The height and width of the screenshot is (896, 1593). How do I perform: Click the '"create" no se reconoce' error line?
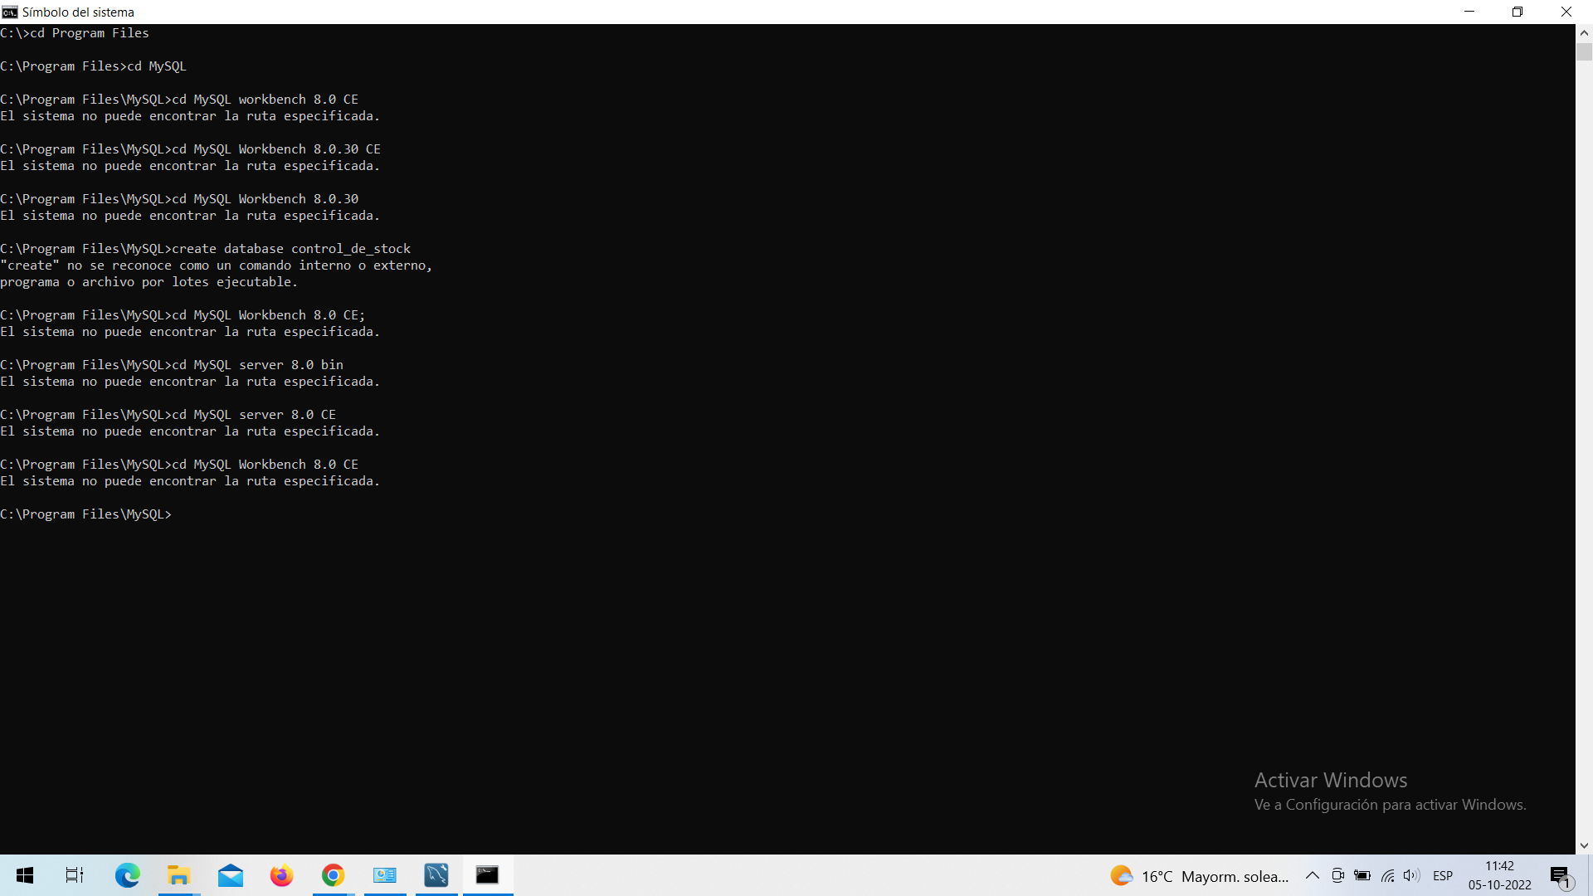[x=217, y=265]
